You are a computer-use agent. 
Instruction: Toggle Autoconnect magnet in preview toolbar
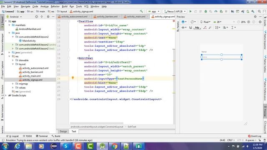191,27
